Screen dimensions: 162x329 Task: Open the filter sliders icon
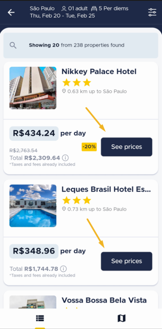click(x=152, y=13)
